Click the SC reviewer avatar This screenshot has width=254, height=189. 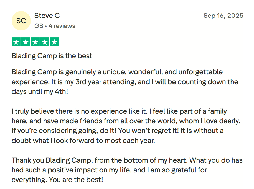pos(21,21)
